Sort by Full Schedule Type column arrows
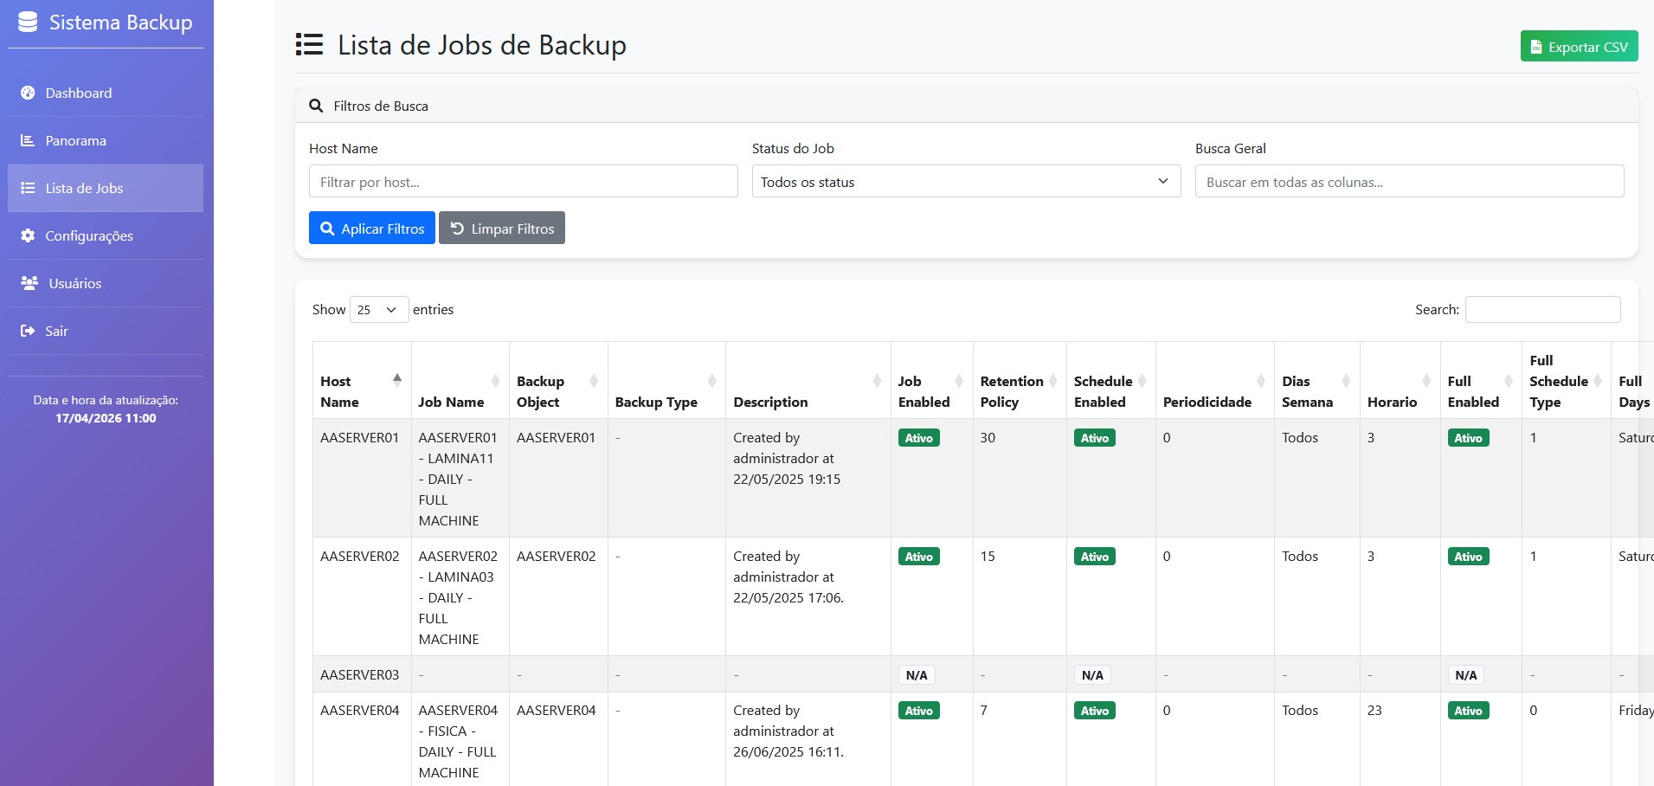The height and width of the screenshot is (786, 1654). tap(1598, 381)
